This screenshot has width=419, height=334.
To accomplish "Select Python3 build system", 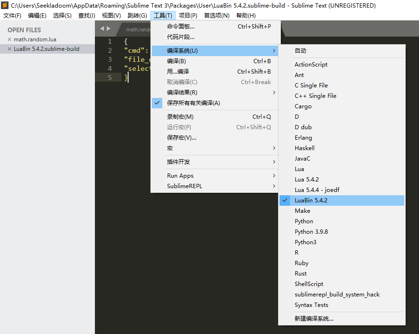I will click(x=342, y=242).
